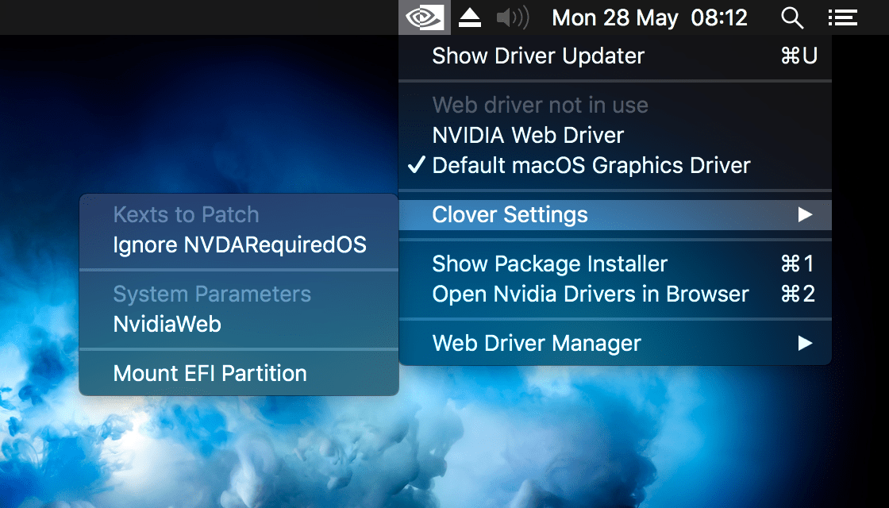Open Notification Center list icon

point(842,17)
